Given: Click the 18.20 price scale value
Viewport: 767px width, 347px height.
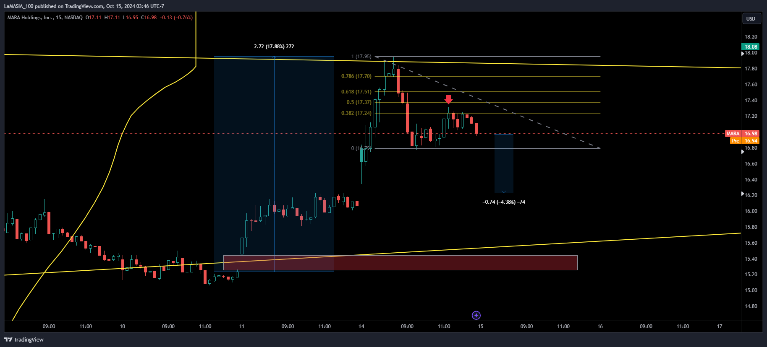Looking at the screenshot, I should click(x=751, y=37).
